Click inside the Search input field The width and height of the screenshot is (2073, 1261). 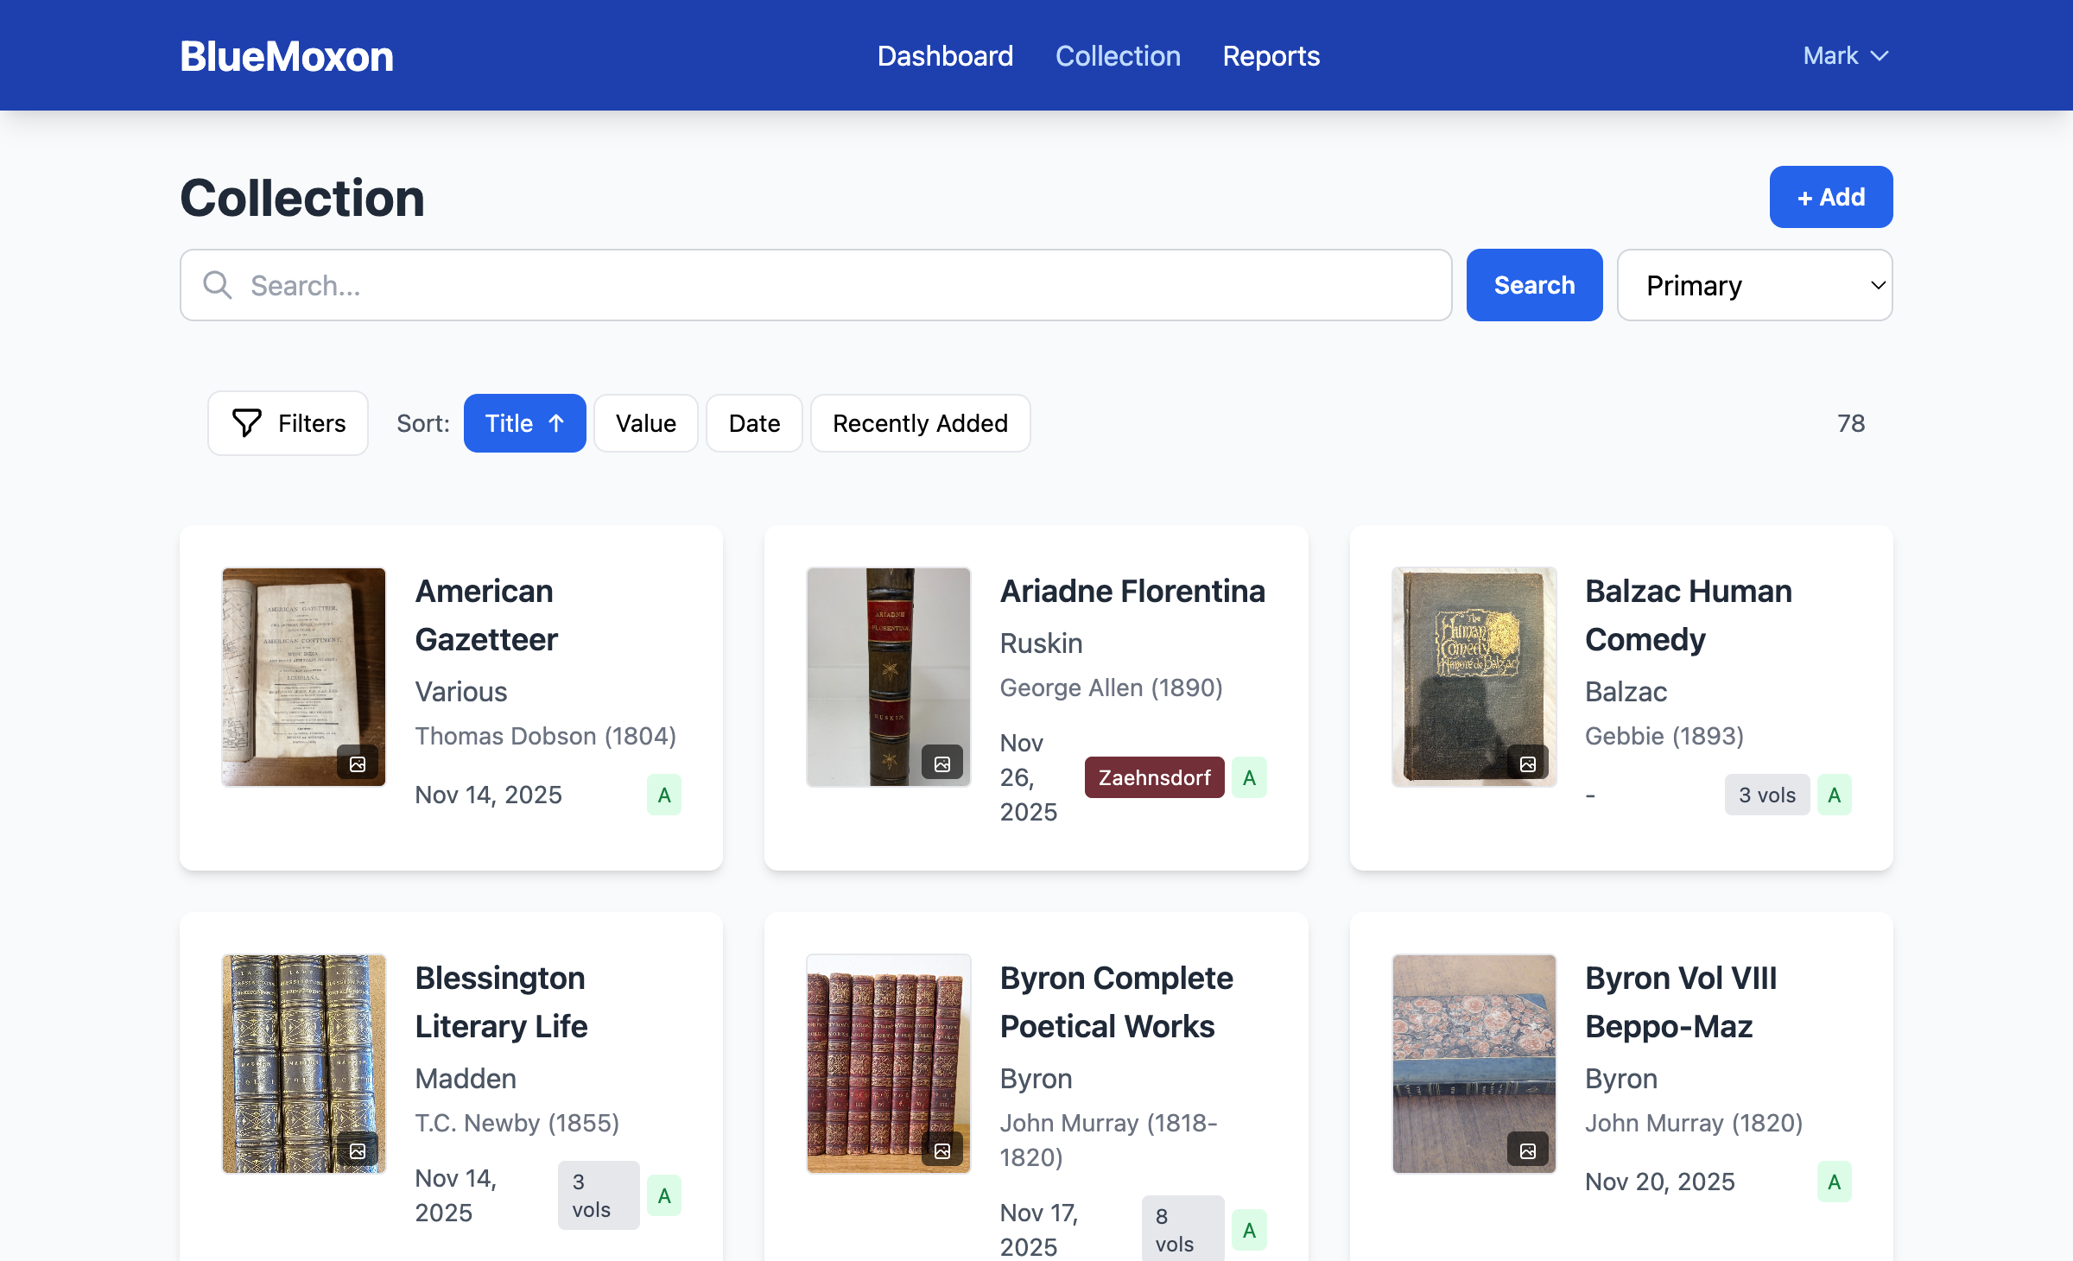click(777, 285)
